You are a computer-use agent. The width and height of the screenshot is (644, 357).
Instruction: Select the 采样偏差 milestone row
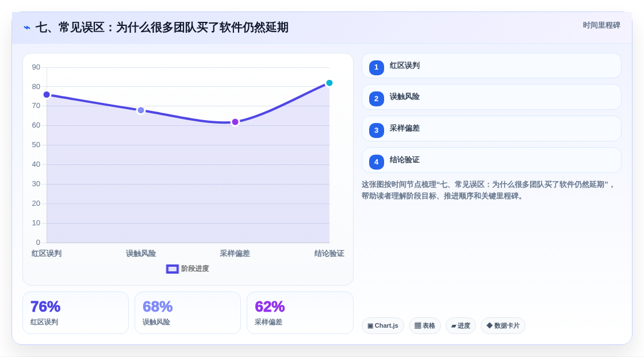pos(491,129)
